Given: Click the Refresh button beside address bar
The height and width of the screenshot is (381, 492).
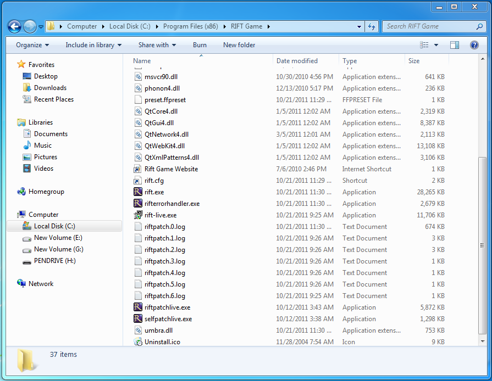Looking at the screenshot, I should tap(372, 27).
